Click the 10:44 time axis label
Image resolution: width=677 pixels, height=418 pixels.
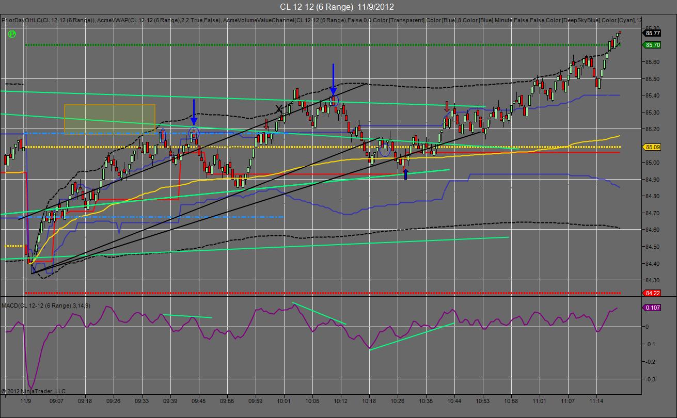click(454, 400)
